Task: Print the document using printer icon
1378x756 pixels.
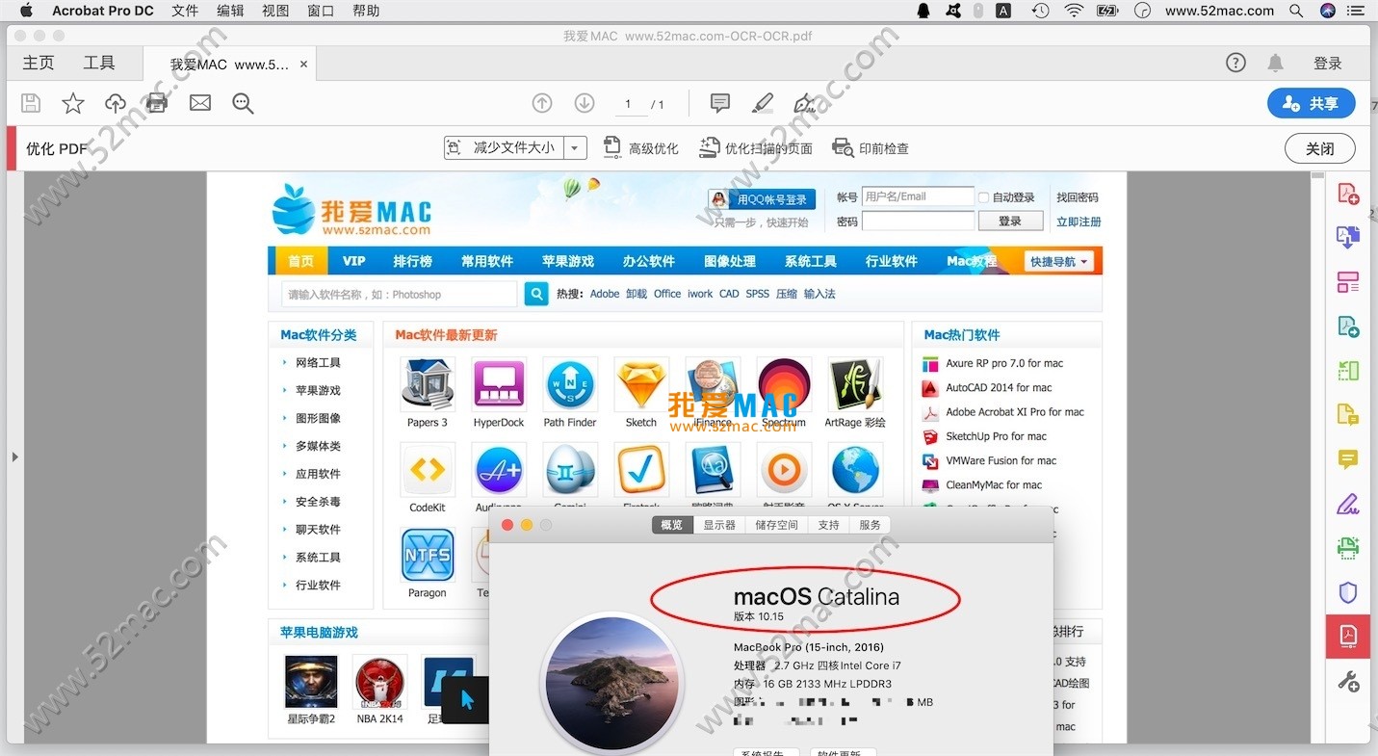Action: click(157, 103)
